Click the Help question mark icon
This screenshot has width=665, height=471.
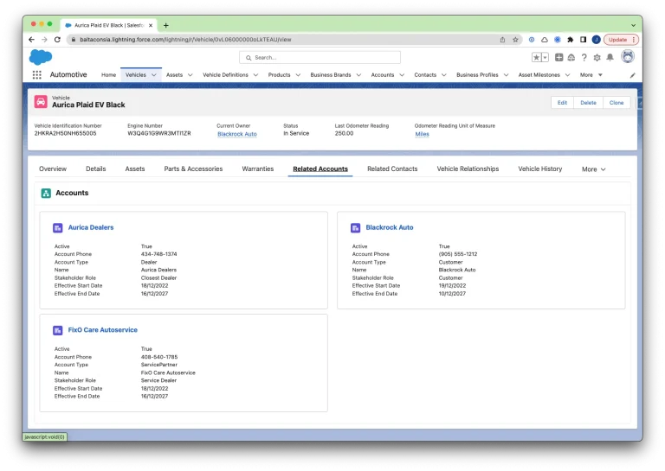(584, 57)
